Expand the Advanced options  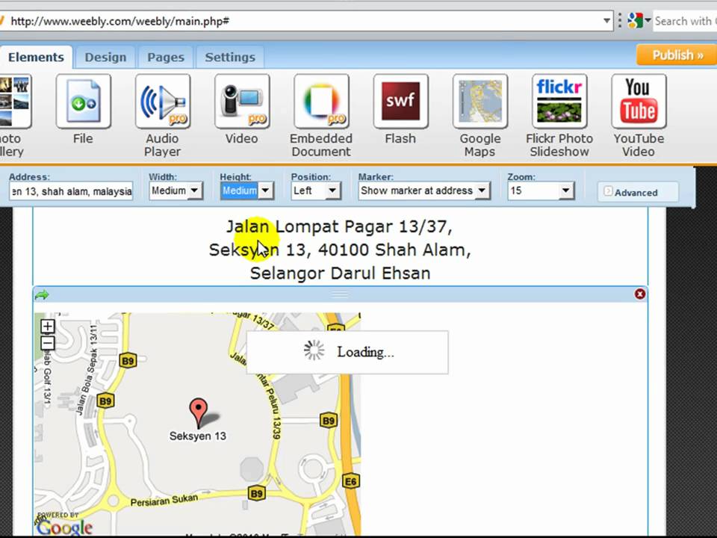tap(638, 192)
